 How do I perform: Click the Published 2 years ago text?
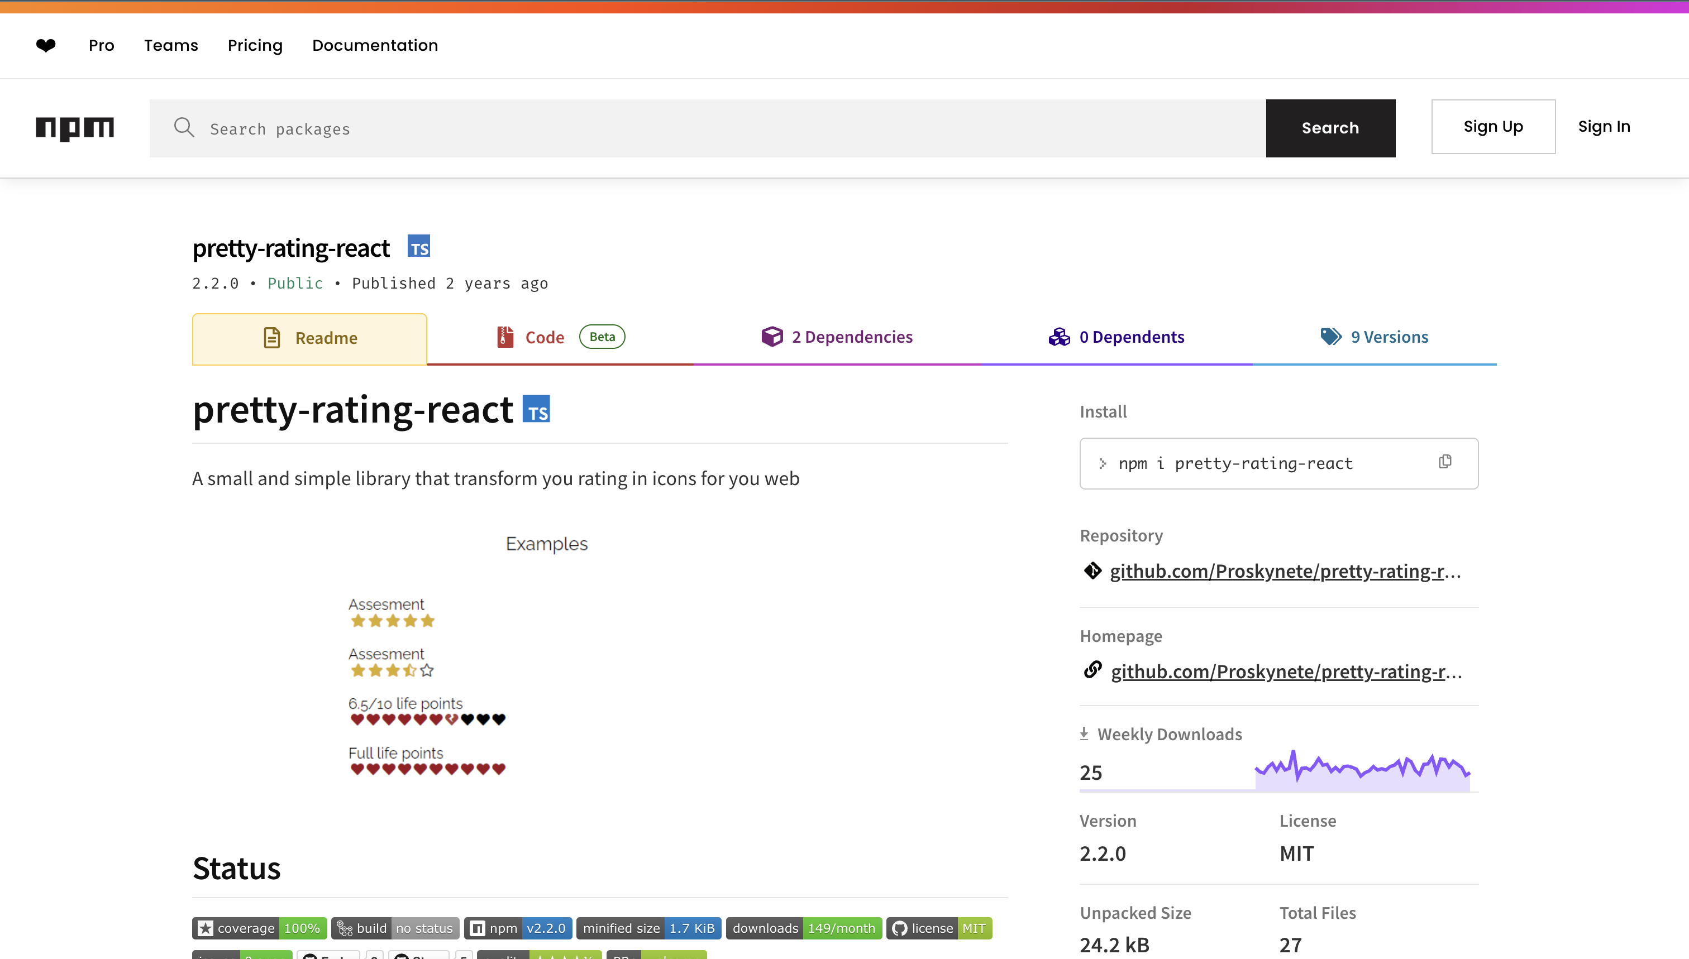[450, 283]
